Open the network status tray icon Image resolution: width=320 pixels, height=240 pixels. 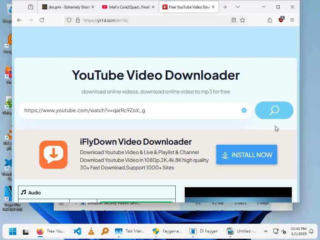tap(276, 231)
